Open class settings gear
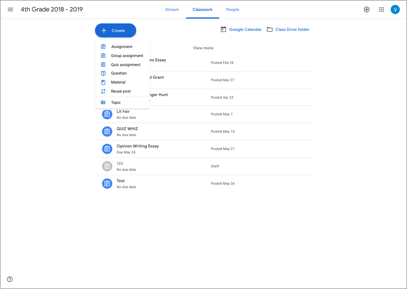 click(367, 10)
